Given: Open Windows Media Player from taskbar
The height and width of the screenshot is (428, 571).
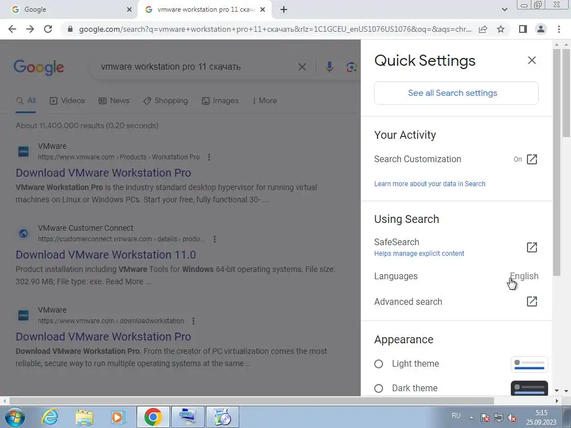Looking at the screenshot, I should (118, 417).
